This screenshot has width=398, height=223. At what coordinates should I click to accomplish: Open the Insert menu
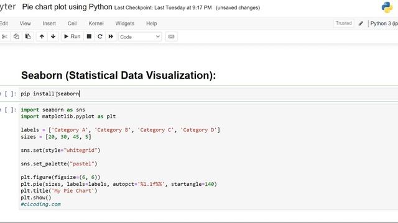49,24
